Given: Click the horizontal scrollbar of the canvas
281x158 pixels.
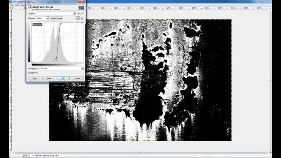Looking at the screenshot, I should point(140,152).
